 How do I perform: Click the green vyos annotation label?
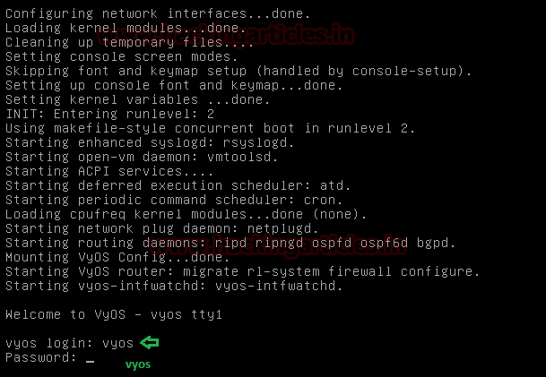click(137, 364)
